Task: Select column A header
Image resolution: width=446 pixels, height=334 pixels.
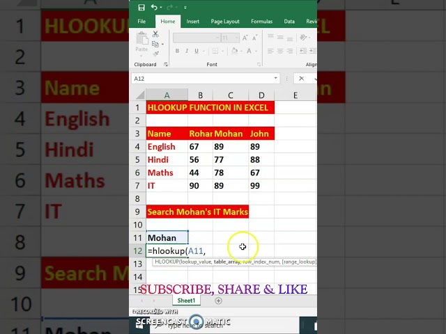Action: coord(167,95)
